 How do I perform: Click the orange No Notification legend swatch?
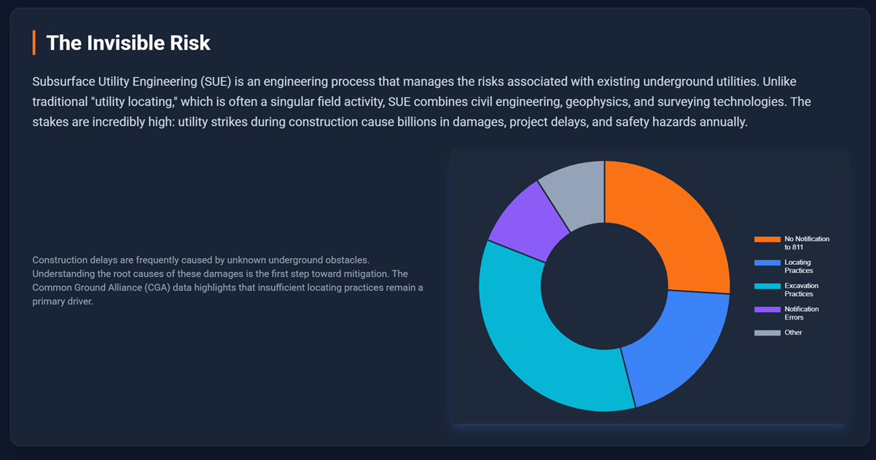coord(767,239)
